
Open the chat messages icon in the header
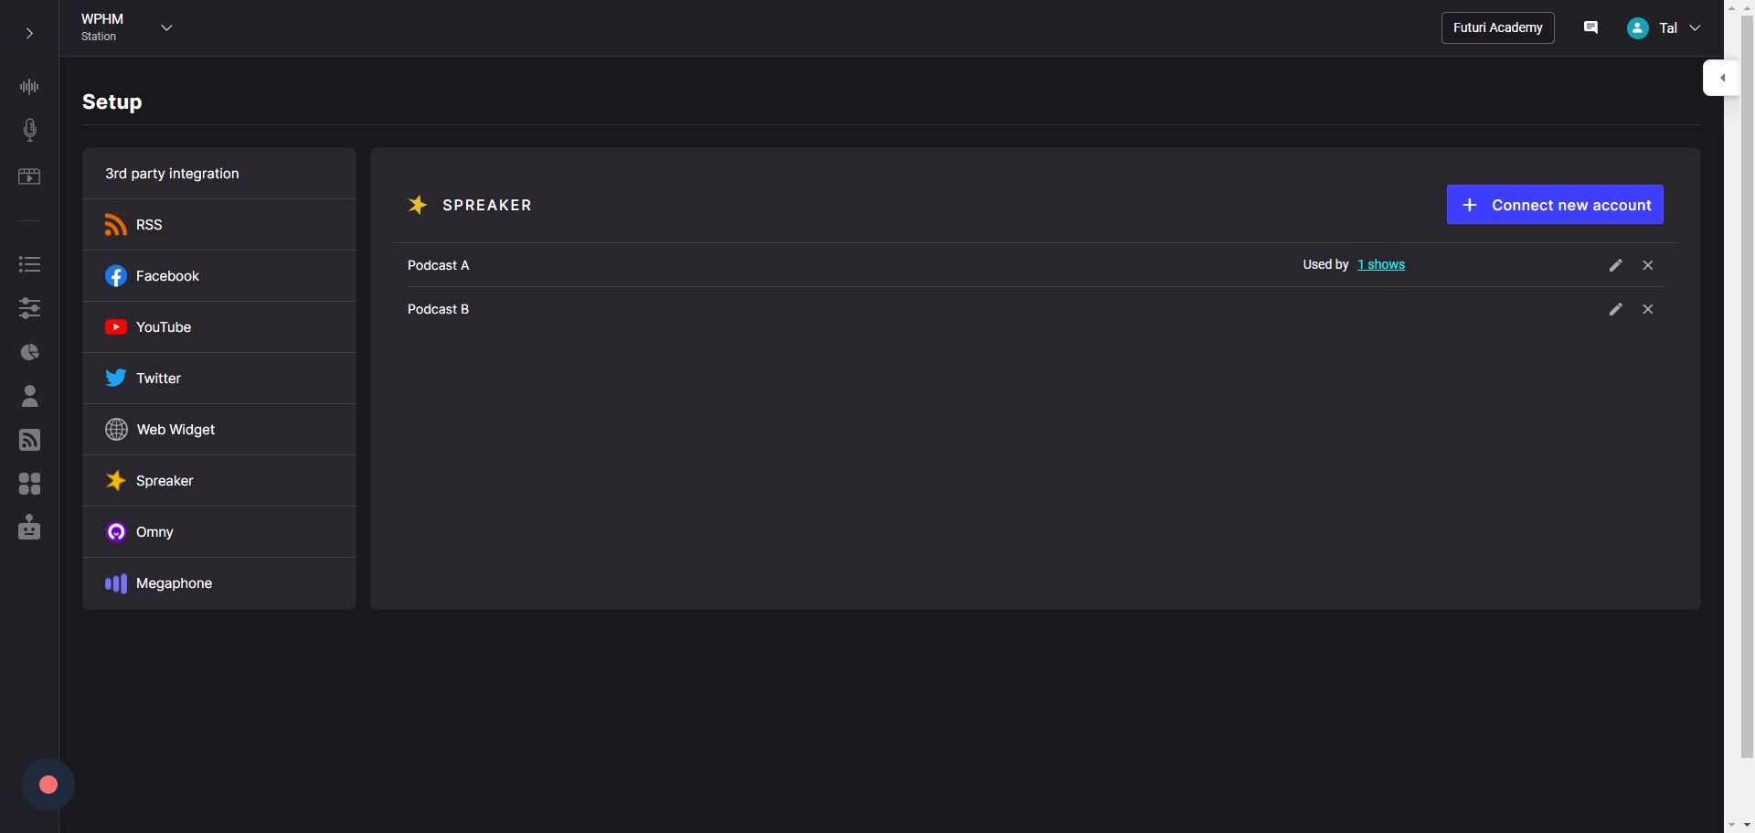[1590, 27]
